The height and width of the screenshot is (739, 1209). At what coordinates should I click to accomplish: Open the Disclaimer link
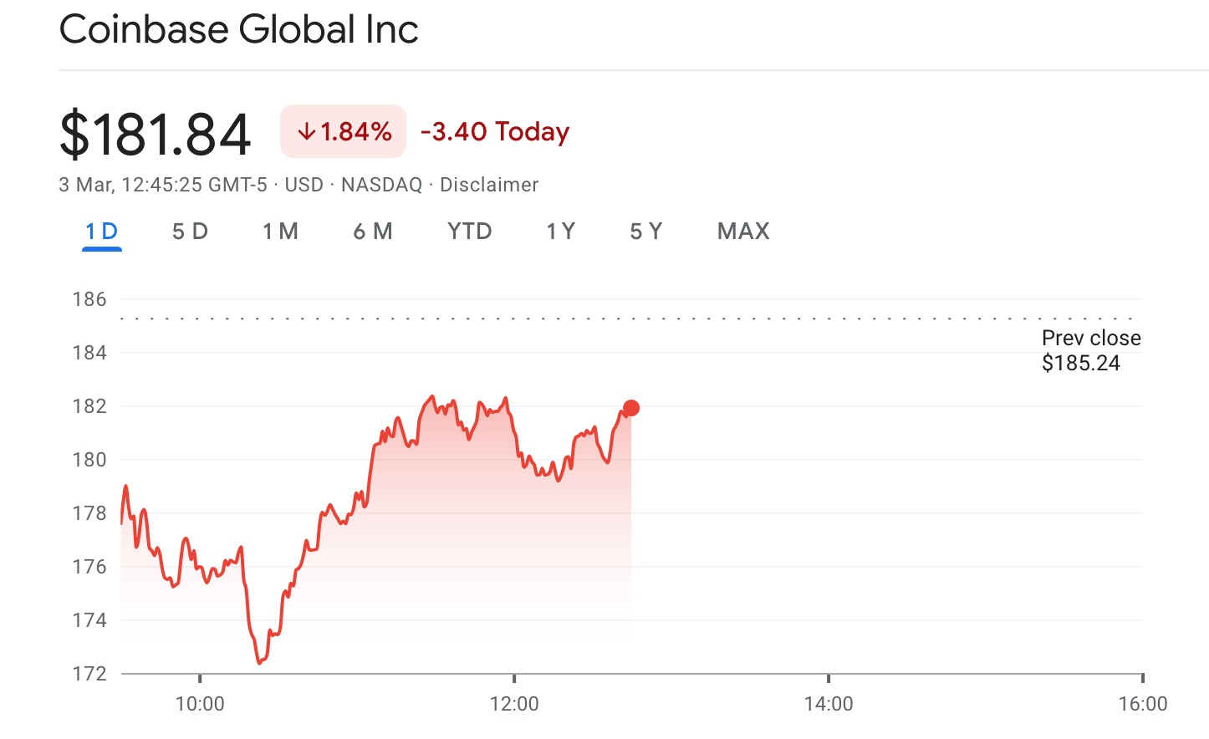[x=489, y=185]
